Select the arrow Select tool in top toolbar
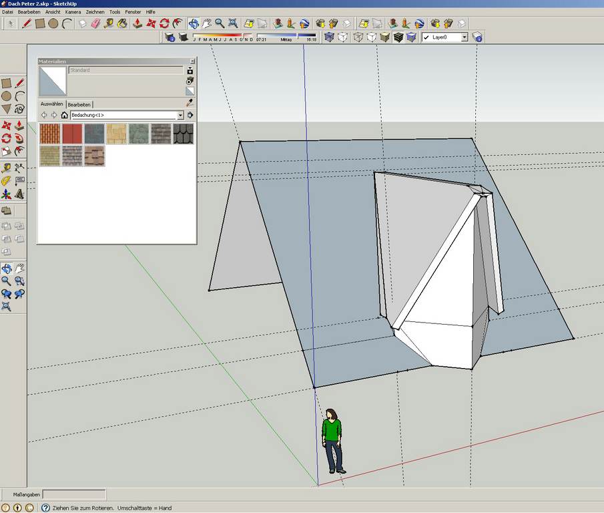This screenshot has width=604, height=513. tap(11, 24)
